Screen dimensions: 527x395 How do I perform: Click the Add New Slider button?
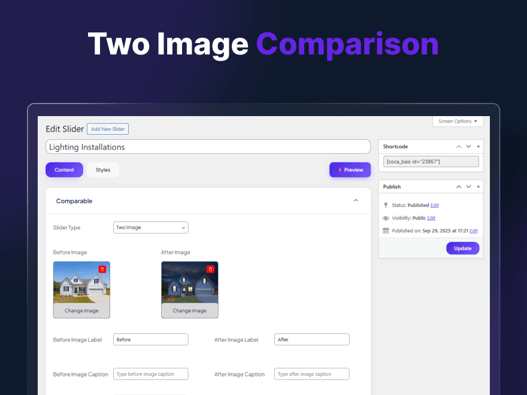pyautogui.click(x=108, y=129)
